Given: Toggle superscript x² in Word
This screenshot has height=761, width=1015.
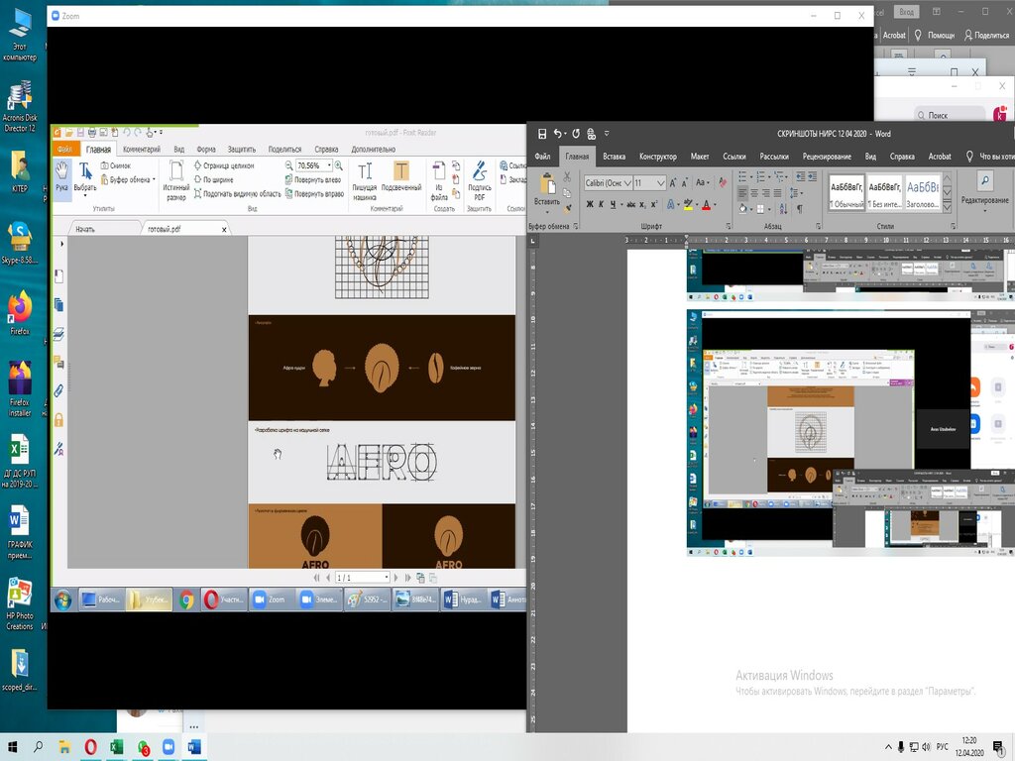Looking at the screenshot, I should [x=654, y=204].
